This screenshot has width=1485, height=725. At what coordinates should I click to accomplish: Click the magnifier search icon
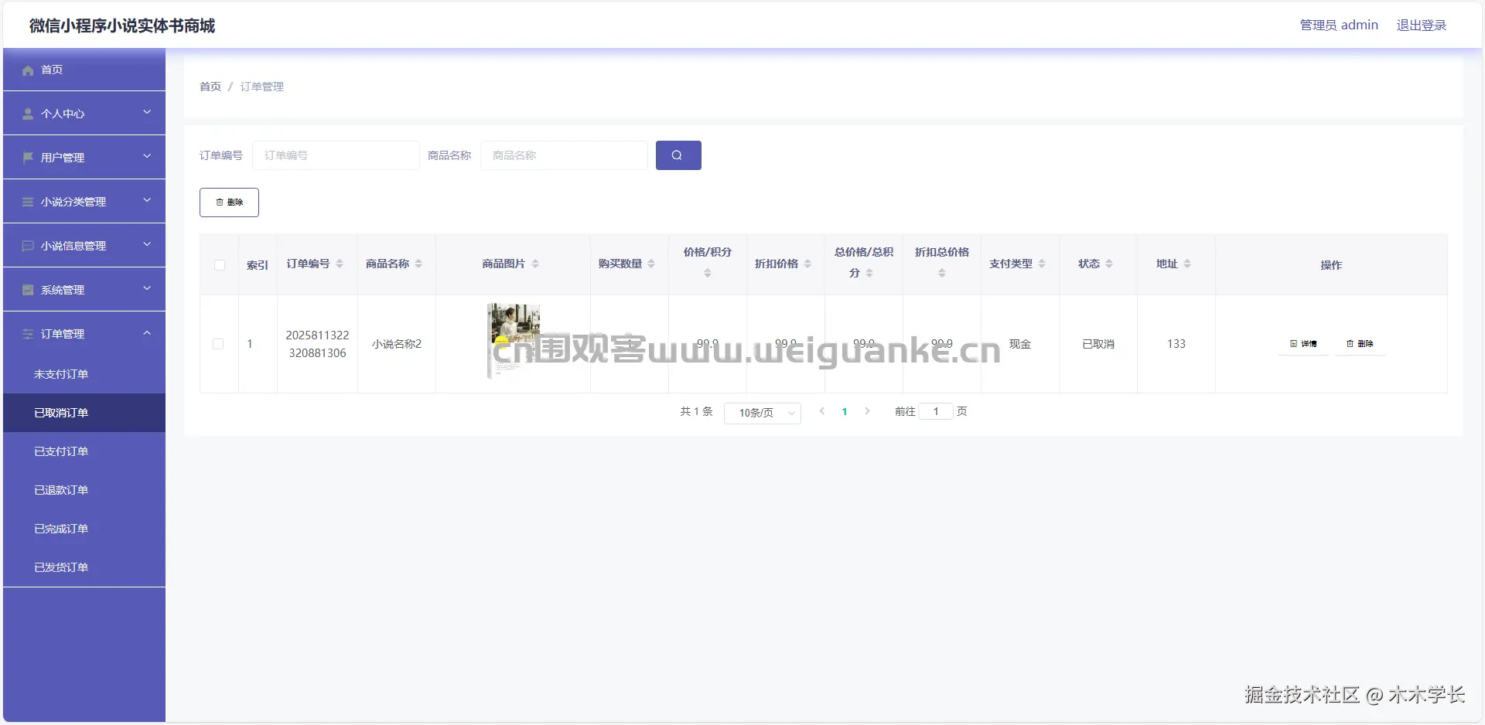point(678,155)
